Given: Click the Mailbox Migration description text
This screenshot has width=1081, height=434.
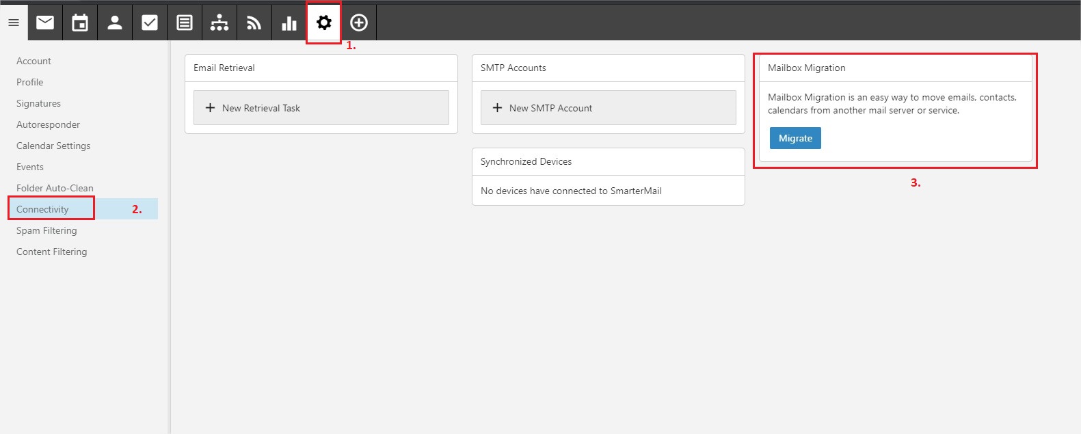Looking at the screenshot, I should (x=892, y=104).
